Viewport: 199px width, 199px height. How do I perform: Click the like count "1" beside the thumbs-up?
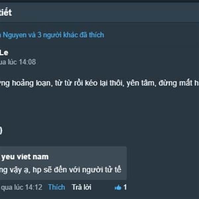[125, 187]
